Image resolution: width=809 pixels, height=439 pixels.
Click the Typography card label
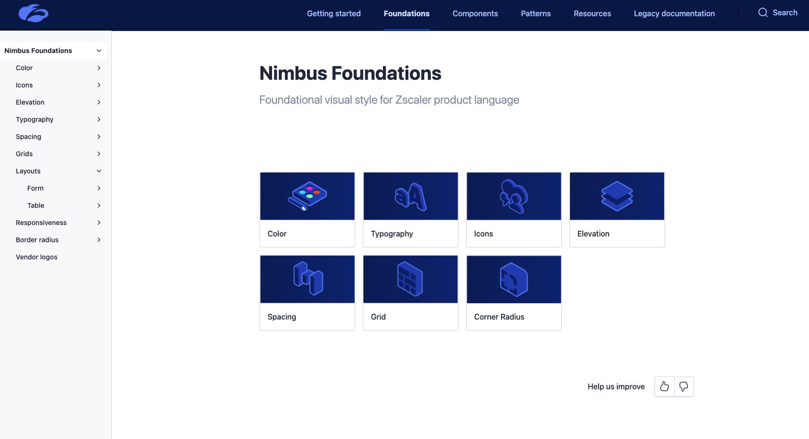(x=392, y=234)
